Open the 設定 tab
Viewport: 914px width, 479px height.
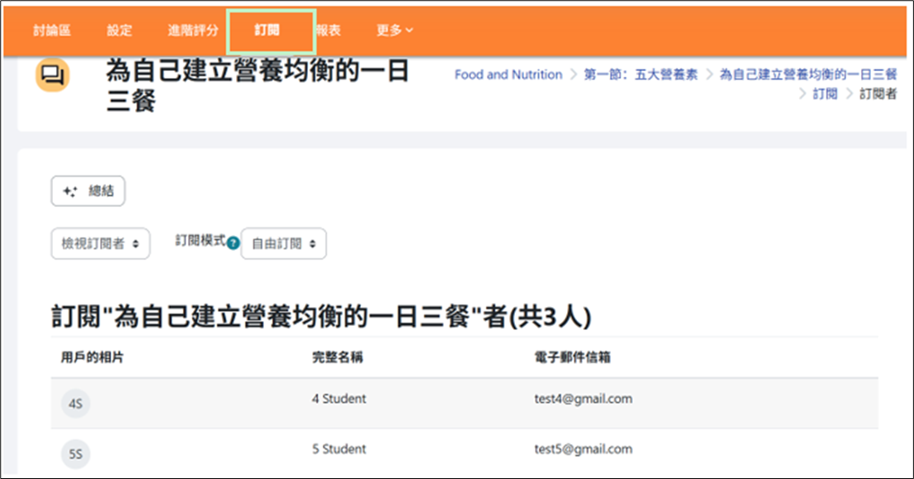coord(119,31)
